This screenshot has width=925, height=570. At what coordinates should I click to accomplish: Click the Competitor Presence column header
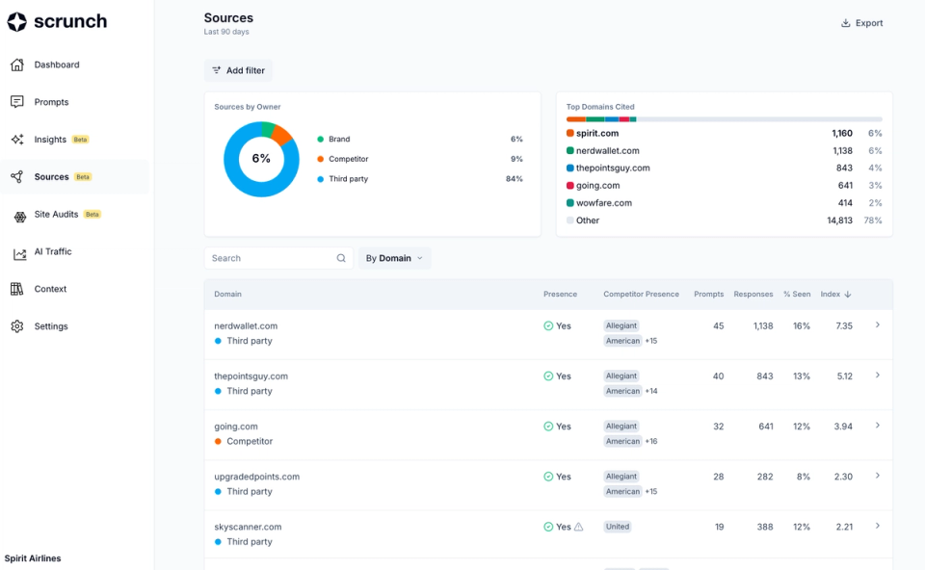(x=641, y=294)
